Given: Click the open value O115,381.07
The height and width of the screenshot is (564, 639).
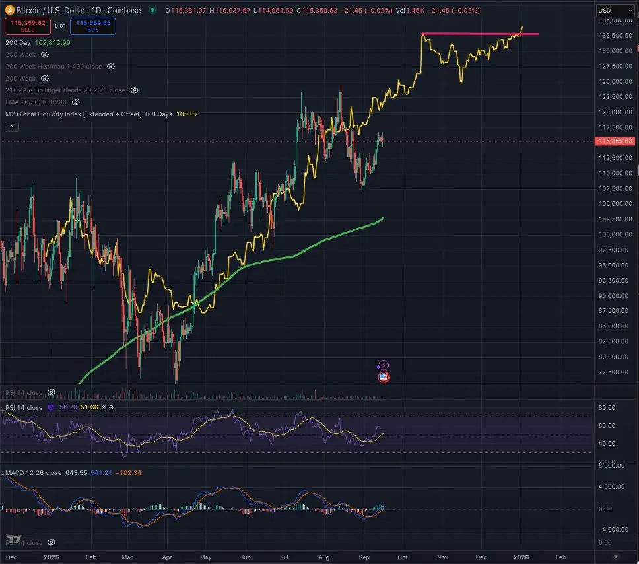Looking at the screenshot, I should (186, 10).
